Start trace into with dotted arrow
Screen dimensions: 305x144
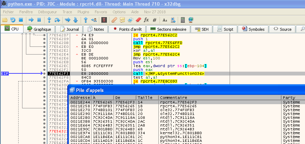[x=68, y=20]
